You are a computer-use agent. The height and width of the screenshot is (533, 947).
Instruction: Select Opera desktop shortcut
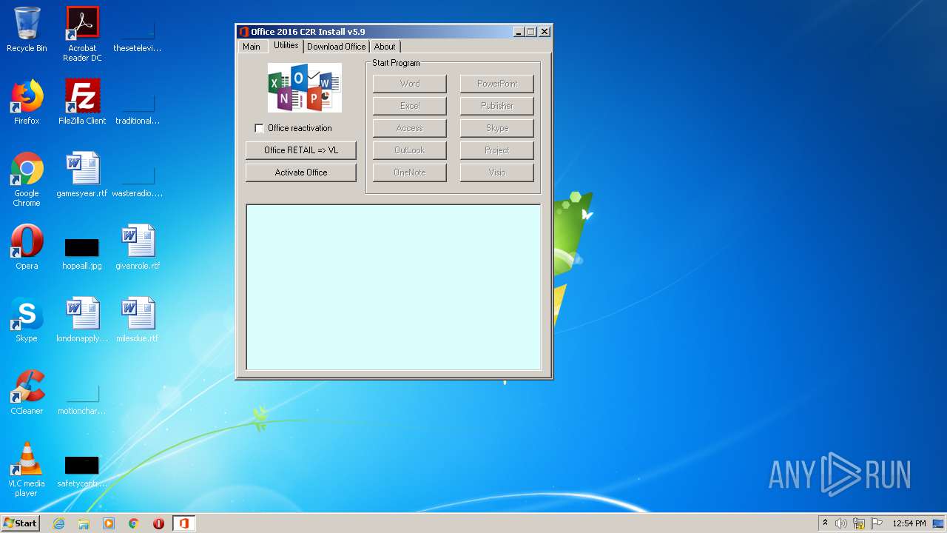click(27, 247)
